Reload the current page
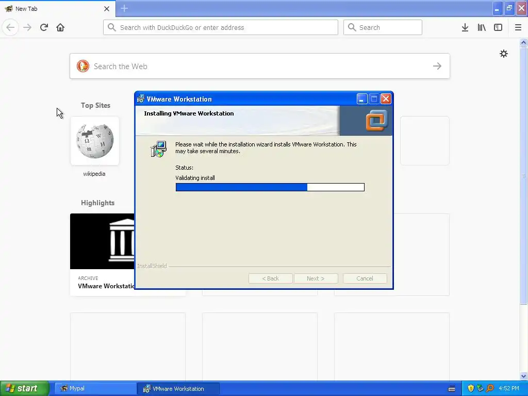The width and height of the screenshot is (528, 396). click(44, 27)
